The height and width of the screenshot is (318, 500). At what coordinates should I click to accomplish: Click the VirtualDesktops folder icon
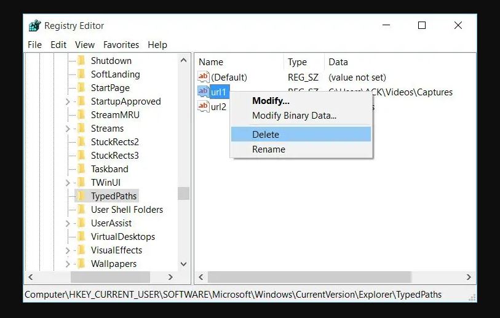pos(81,236)
